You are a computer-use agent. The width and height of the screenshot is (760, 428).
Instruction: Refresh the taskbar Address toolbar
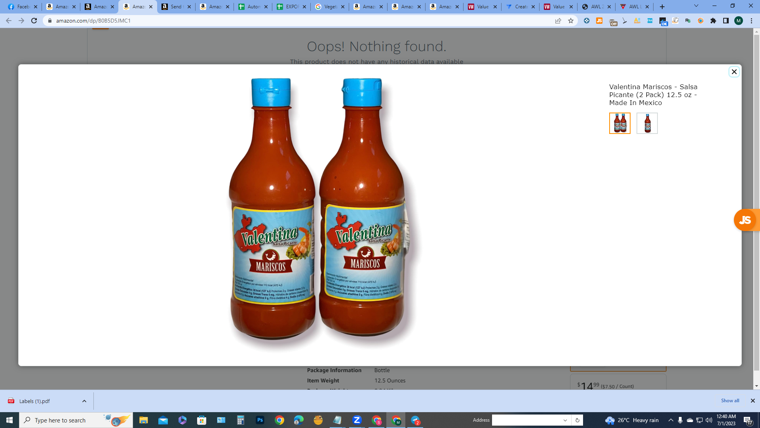coord(577,420)
